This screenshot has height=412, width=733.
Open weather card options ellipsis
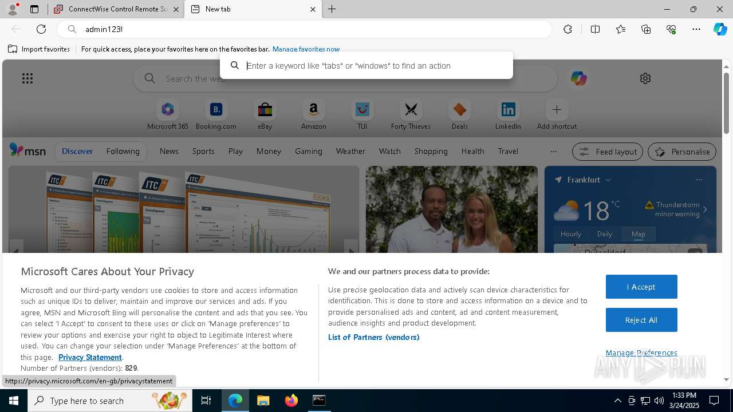tap(699, 180)
